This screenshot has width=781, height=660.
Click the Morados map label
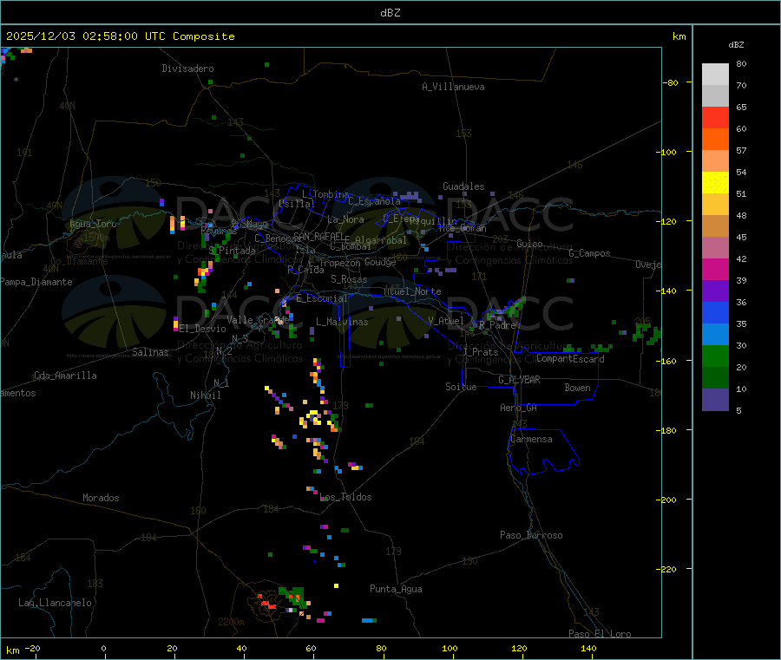pos(102,498)
